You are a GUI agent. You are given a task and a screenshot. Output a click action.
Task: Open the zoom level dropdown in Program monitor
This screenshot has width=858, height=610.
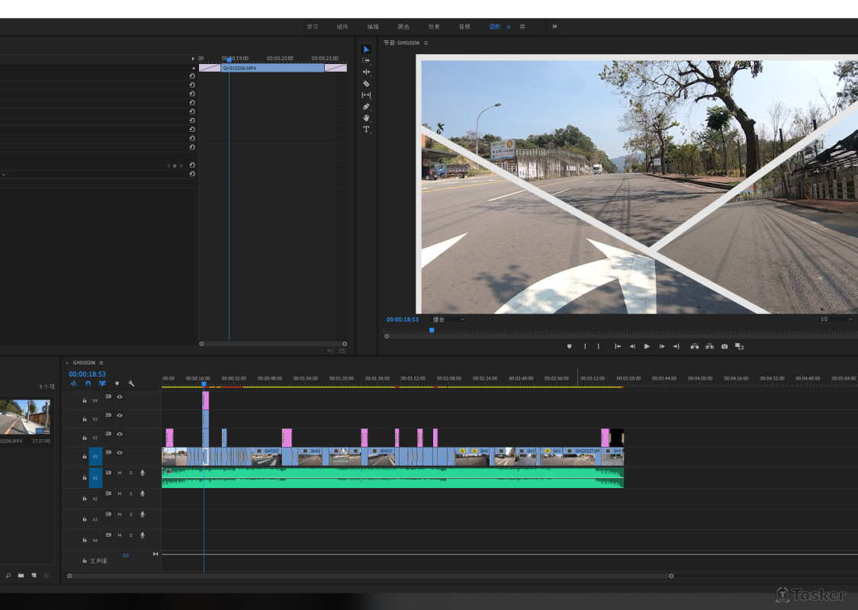pos(448,319)
